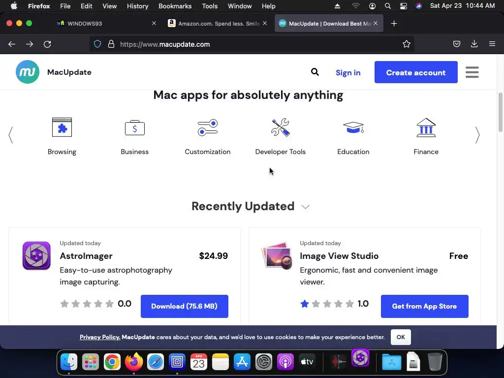Click Download (75.6 MB) for AstroImager

pyautogui.click(x=185, y=306)
